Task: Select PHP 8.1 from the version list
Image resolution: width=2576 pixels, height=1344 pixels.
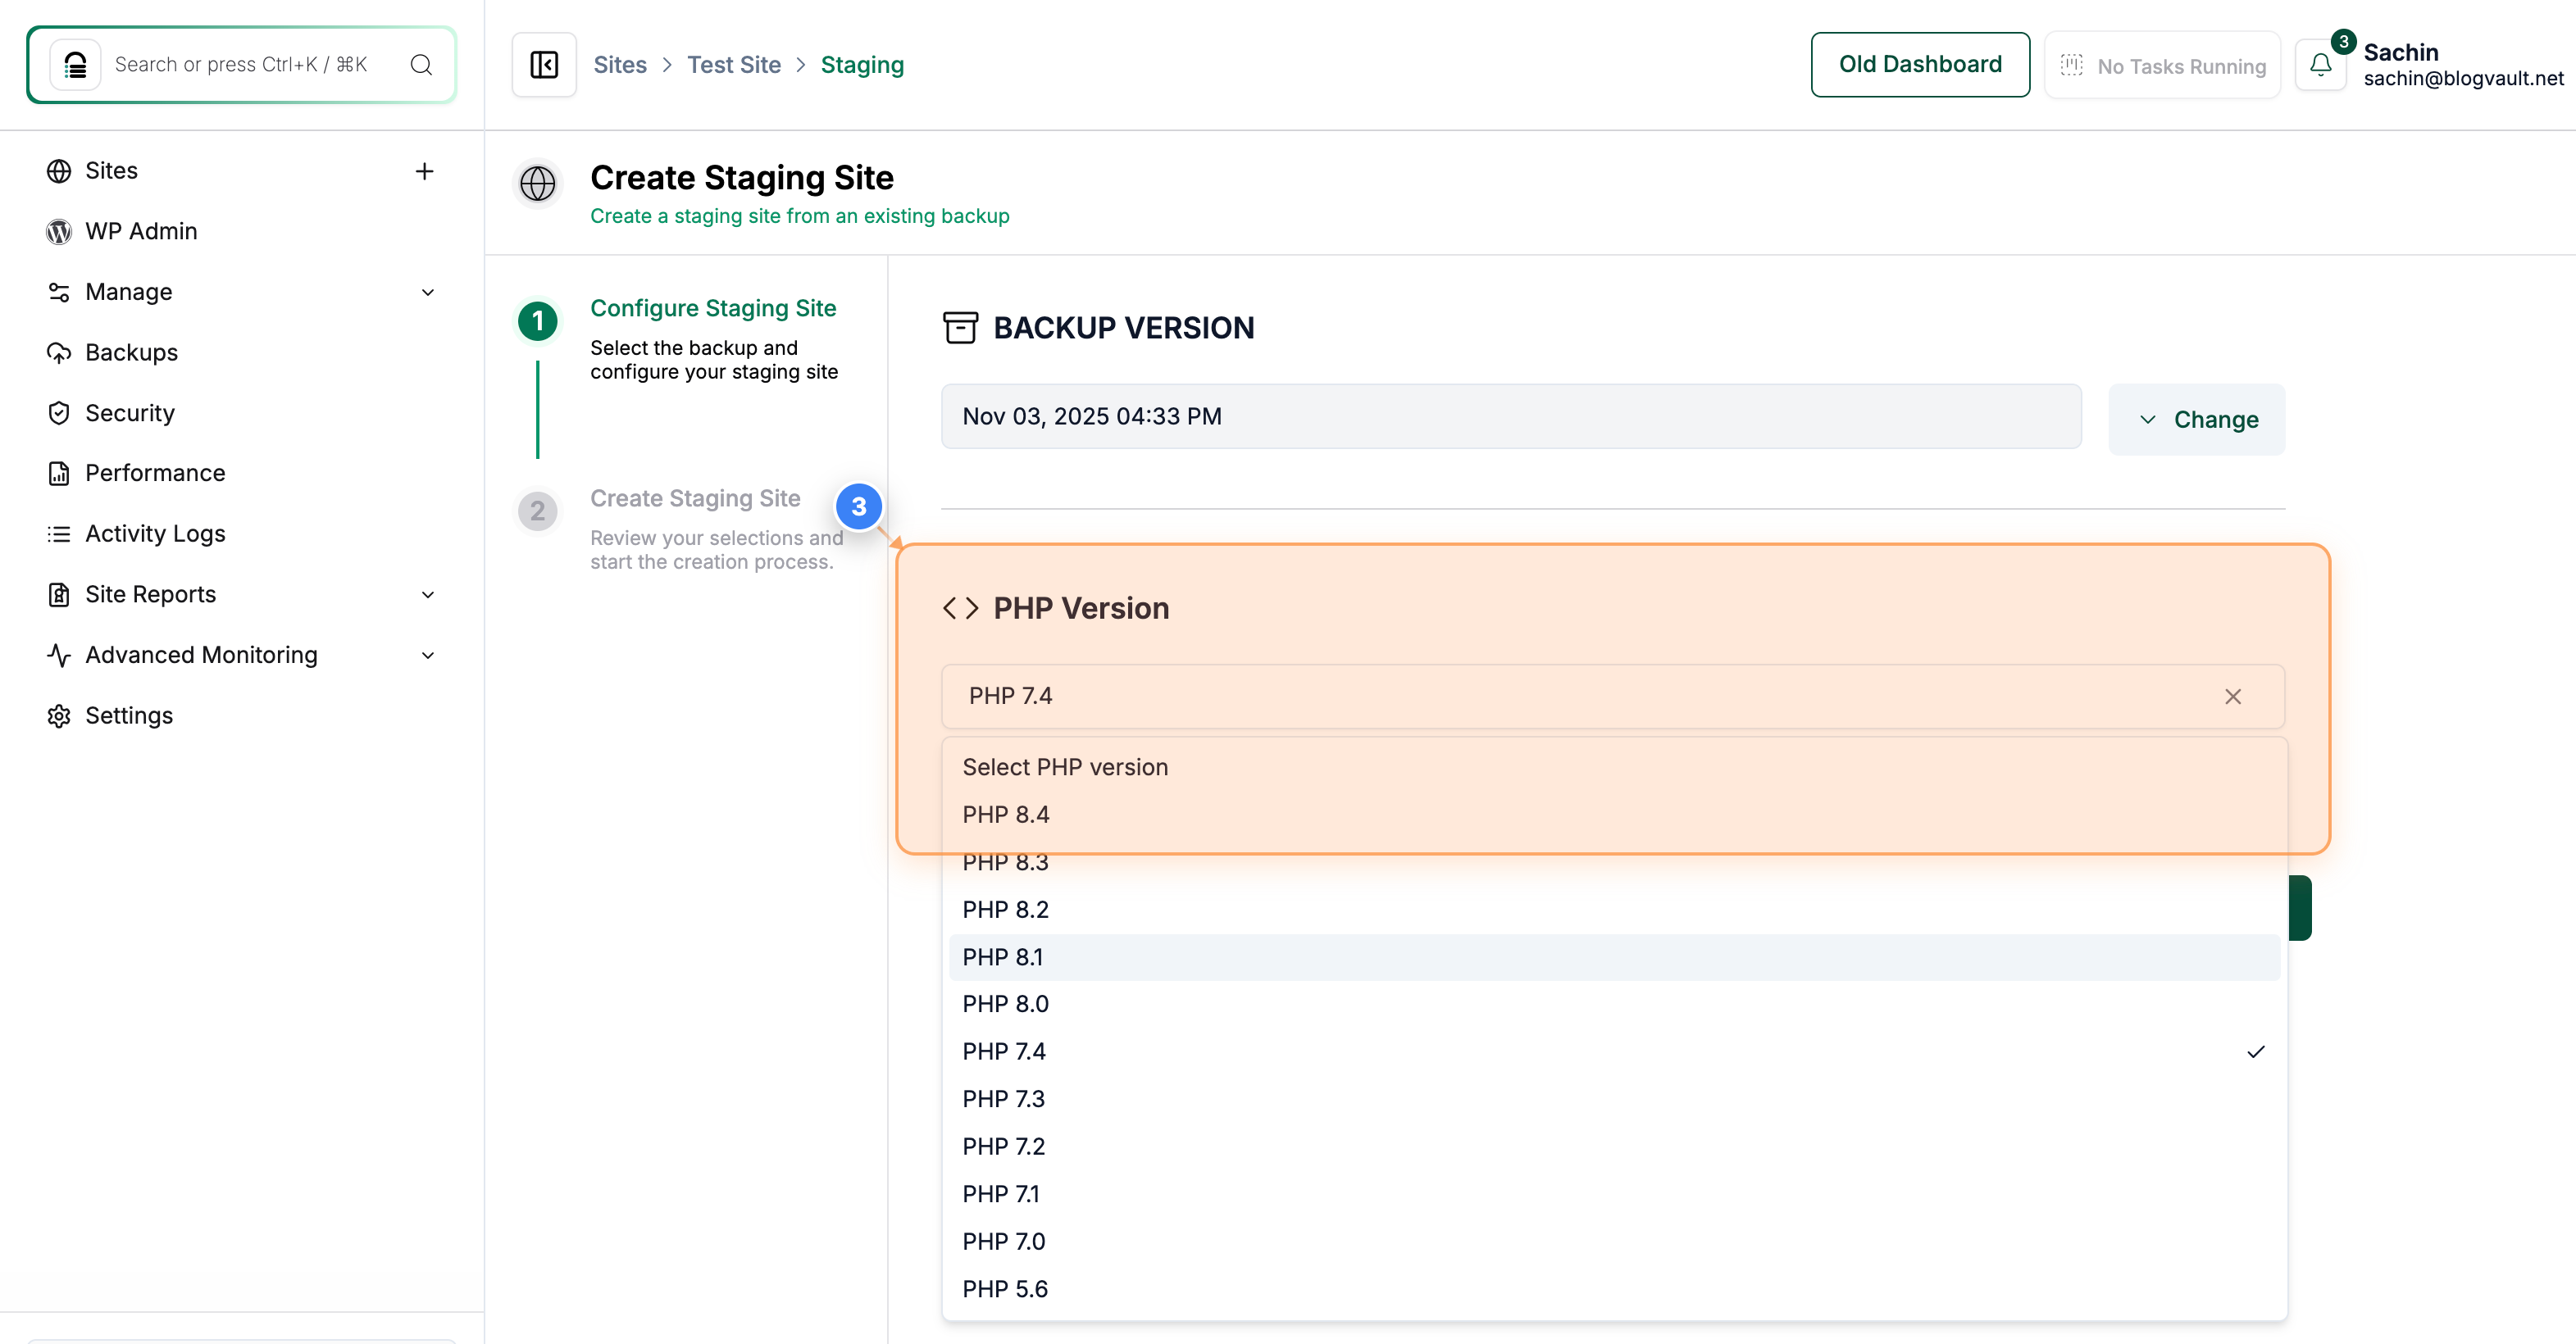Action: [x=1003, y=956]
